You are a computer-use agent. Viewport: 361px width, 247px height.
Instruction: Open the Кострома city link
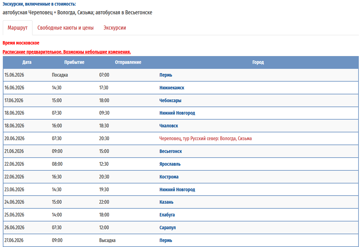tap(169, 177)
